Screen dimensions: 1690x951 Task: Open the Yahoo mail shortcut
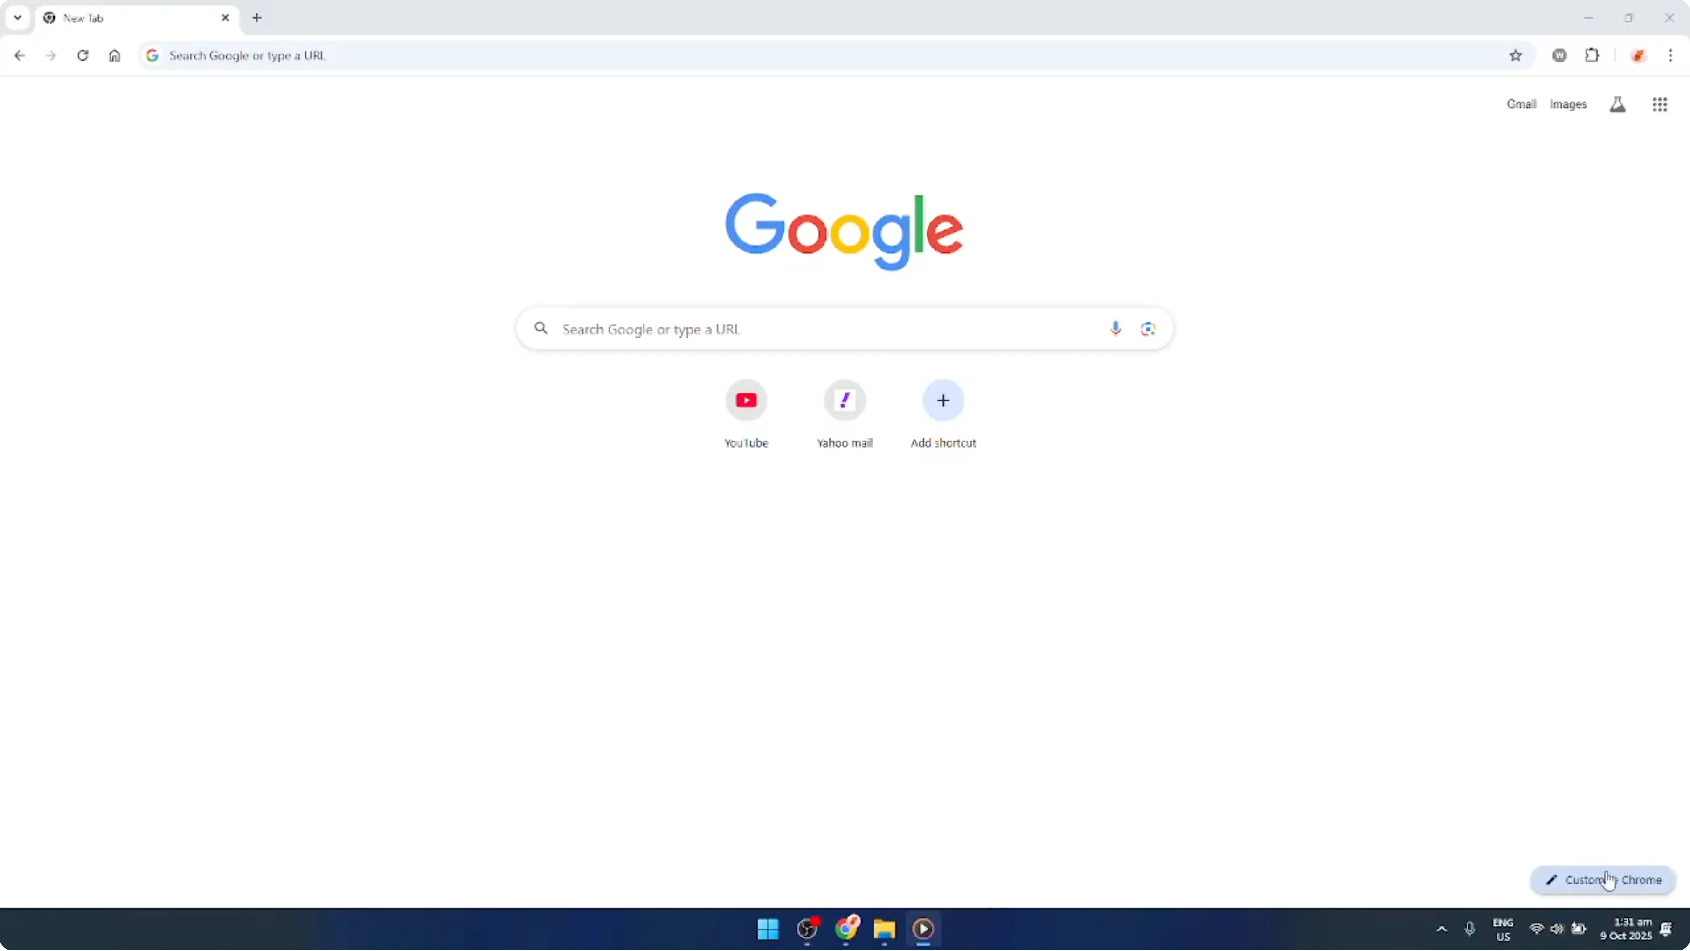point(845,414)
